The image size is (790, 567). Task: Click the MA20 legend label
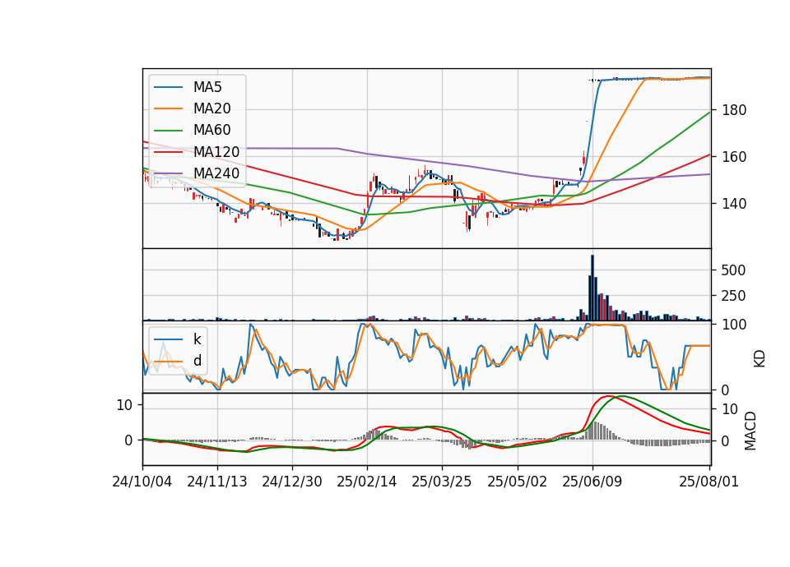pyautogui.click(x=211, y=108)
